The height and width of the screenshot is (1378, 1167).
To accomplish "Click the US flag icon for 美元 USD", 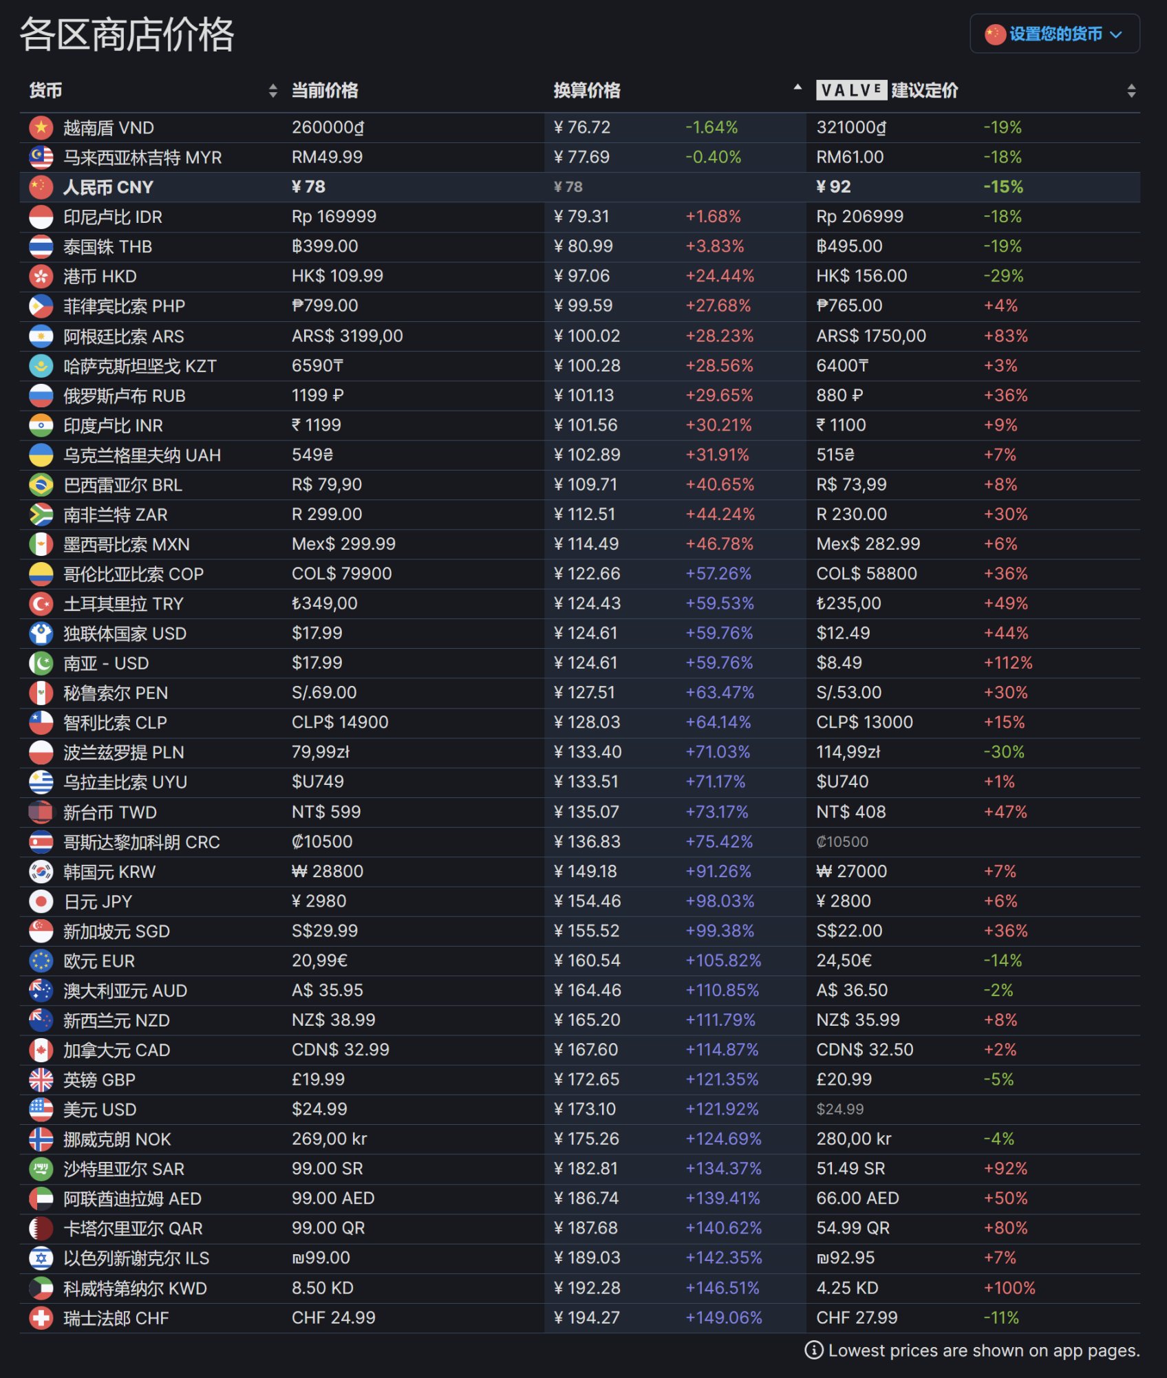I will pos(41,1109).
